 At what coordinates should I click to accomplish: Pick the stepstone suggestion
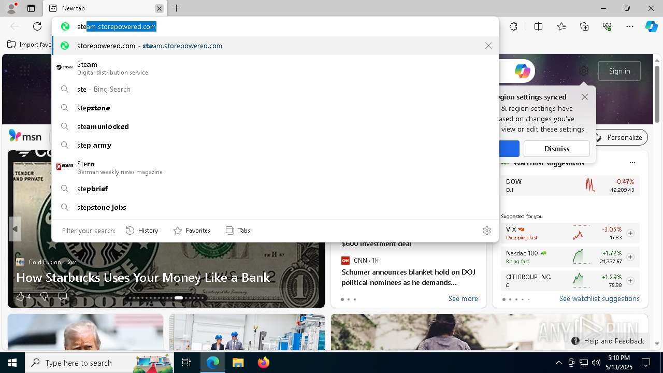click(275, 108)
